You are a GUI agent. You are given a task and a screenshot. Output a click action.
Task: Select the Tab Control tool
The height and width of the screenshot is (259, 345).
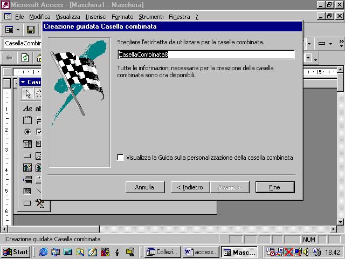[x=39, y=180]
